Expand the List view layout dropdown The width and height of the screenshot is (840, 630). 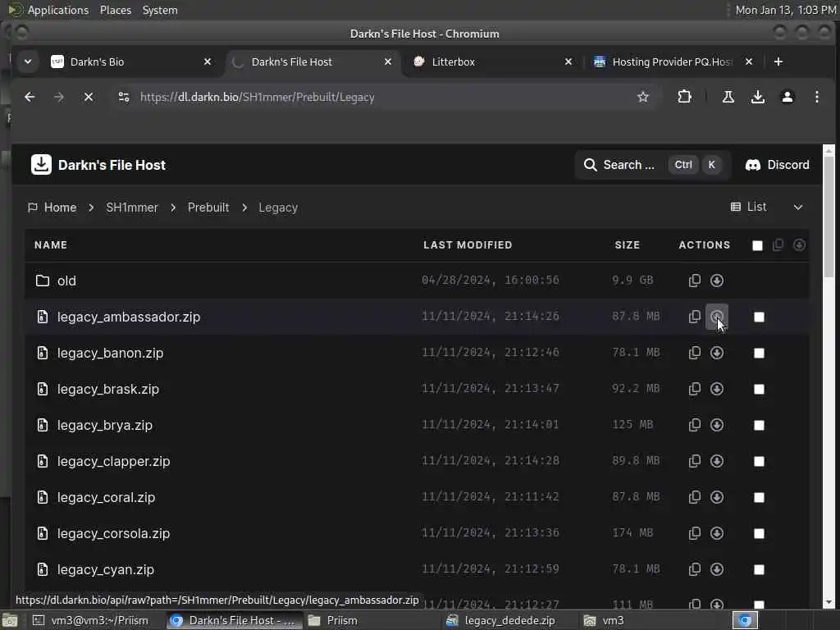pos(767,207)
